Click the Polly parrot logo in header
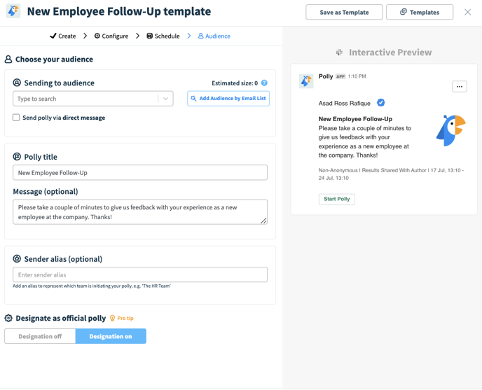The image size is (482, 390). [13, 11]
